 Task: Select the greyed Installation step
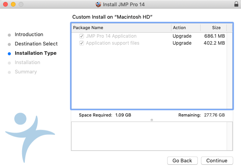27,63
